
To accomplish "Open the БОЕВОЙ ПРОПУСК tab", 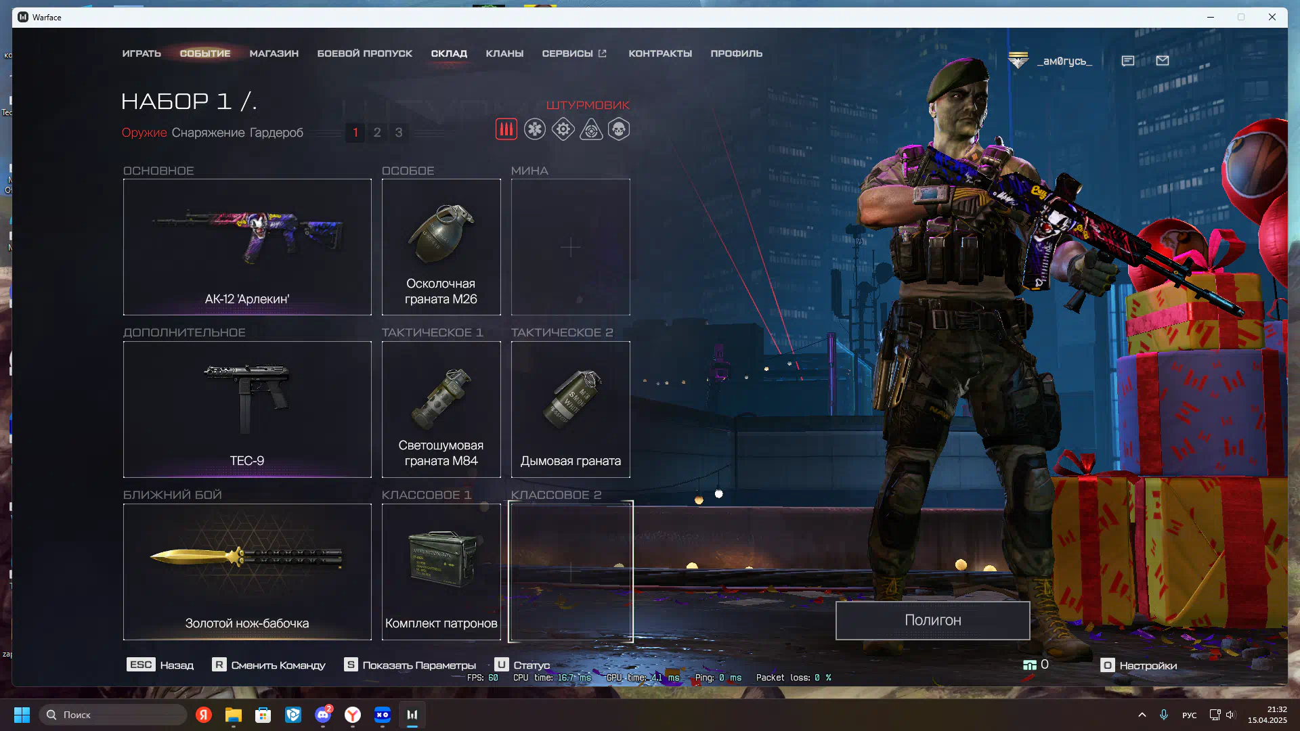I will tap(364, 53).
